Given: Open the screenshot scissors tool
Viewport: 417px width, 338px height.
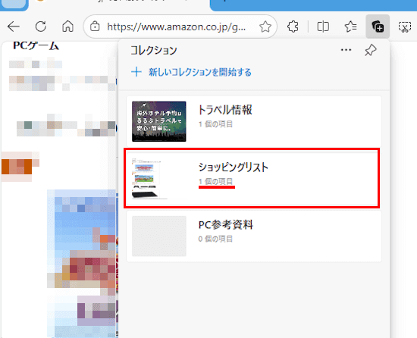Looking at the screenshot, I should [x=405, y=27].
